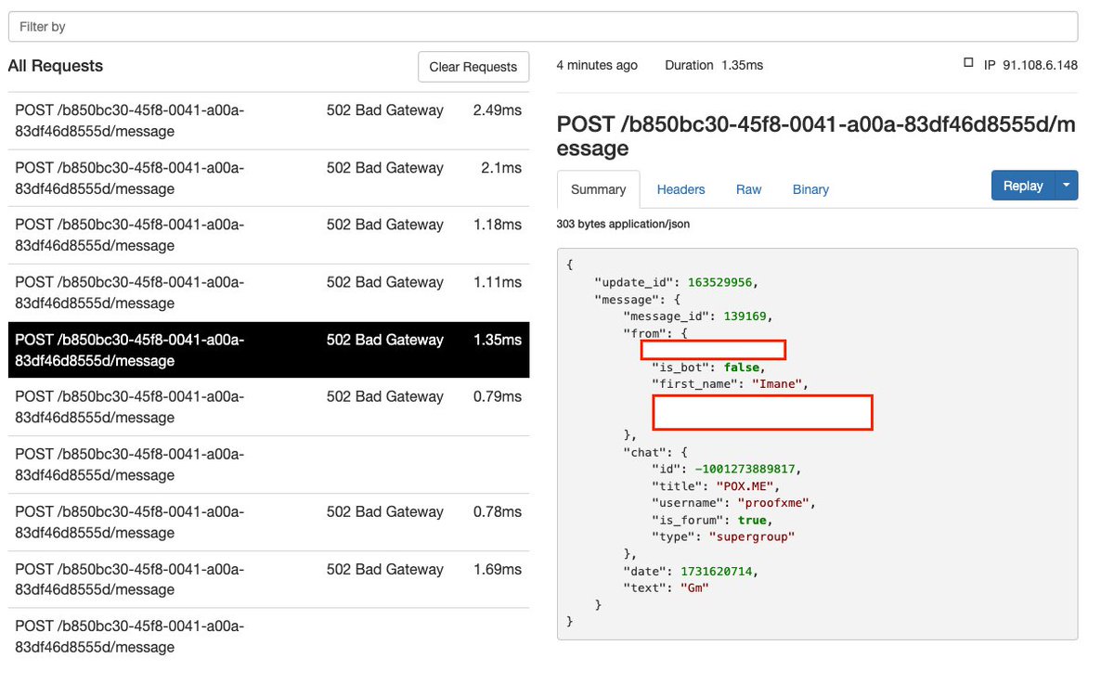Screen dimensions: 1114x697
Task: Replay the selected request
Action: coord(1023,186)
